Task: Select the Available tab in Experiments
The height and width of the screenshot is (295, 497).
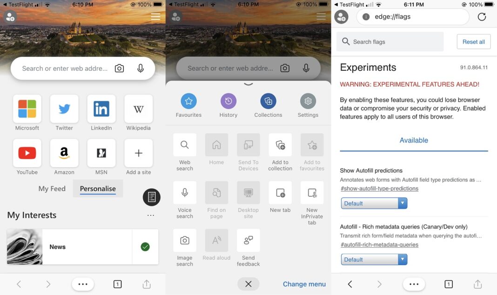Action: (x=414, y=141)
